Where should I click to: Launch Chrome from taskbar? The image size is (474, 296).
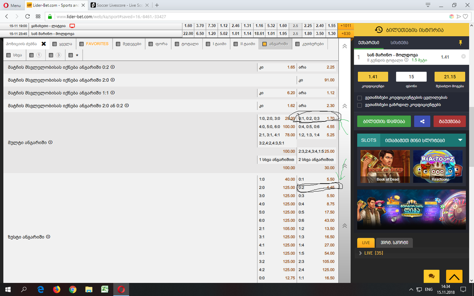pyautogui.click(x=73, y=290)
